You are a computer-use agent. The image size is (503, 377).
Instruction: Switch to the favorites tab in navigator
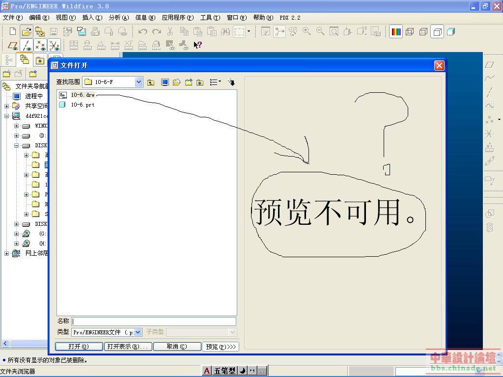pos(40,60)
